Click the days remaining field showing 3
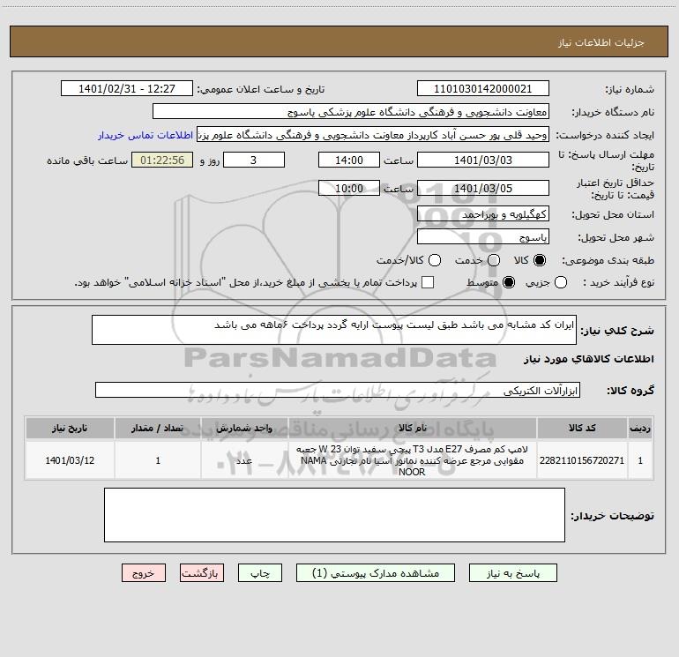 pos(254,160)
